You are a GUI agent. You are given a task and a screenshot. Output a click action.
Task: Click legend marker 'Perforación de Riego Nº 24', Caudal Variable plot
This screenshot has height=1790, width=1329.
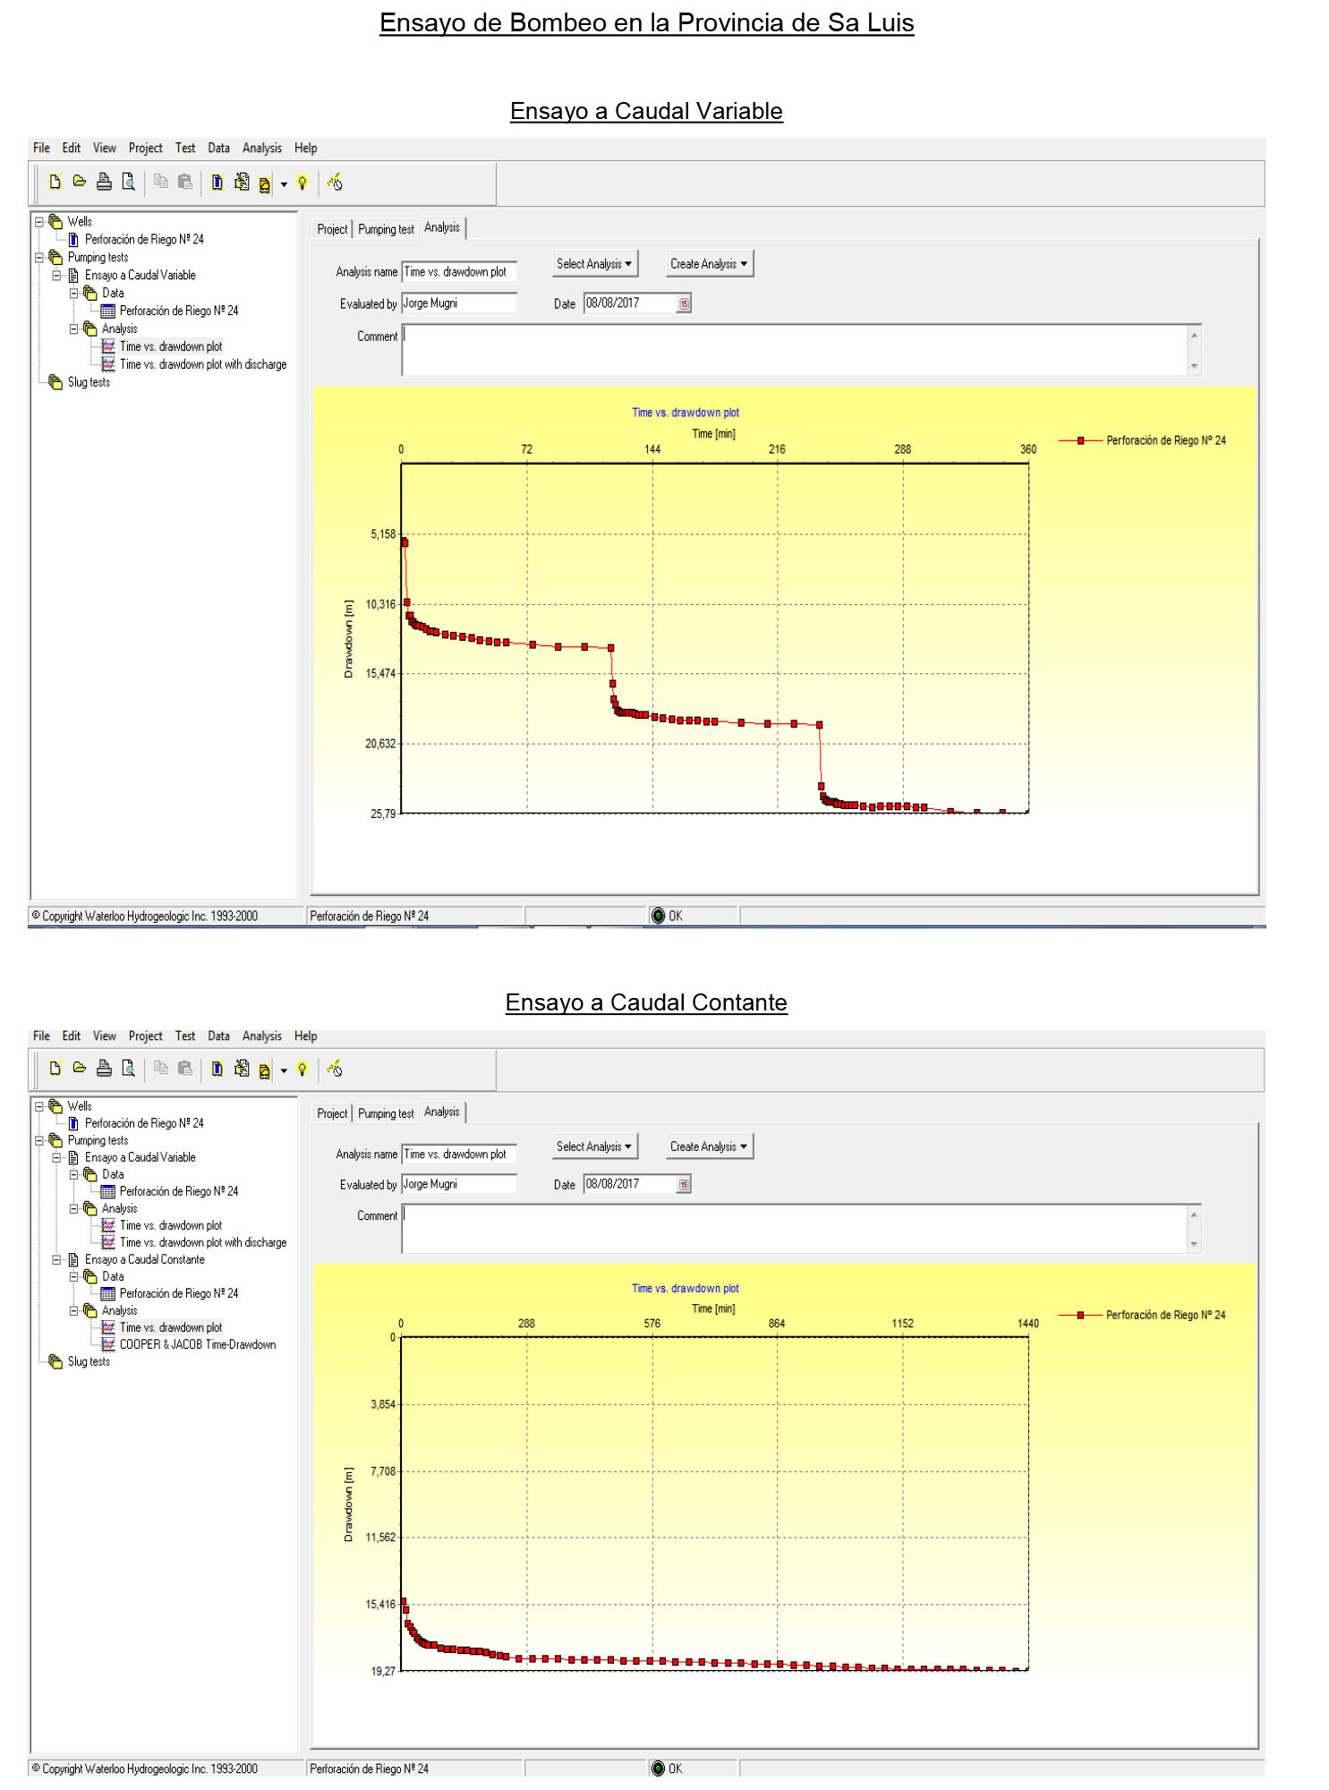[x=1081, y=441]
